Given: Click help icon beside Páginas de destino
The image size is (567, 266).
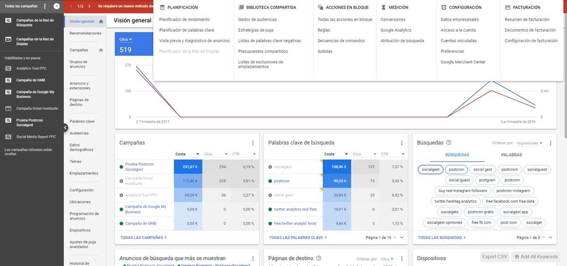Looking at the screenshot, I should tap(318, 258).
